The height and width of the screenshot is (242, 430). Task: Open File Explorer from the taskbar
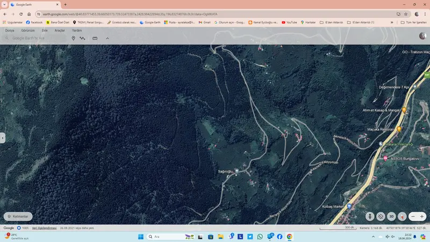point(220,237)
